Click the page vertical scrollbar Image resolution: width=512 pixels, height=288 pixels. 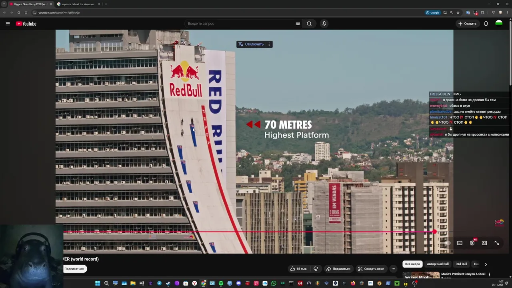pyautogui.click(x=510, y=52)
